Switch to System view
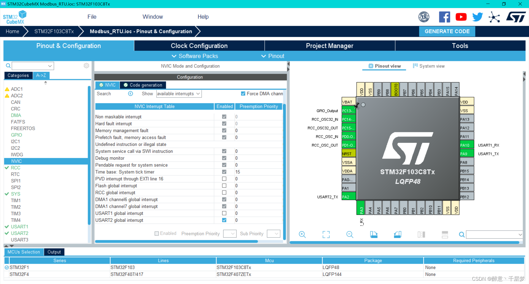 coord(429,66)
